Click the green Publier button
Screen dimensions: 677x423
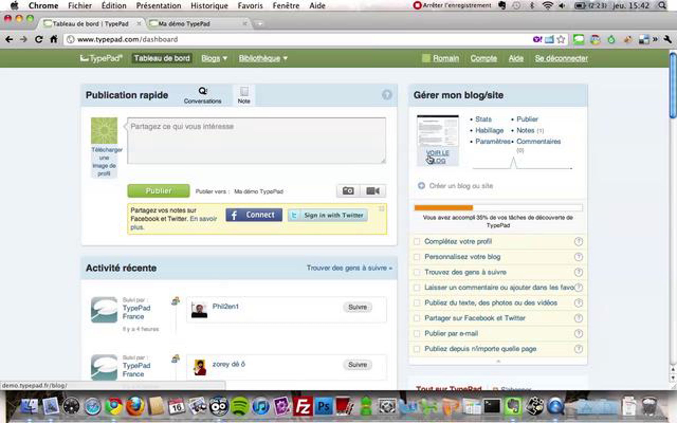point(158,191)
